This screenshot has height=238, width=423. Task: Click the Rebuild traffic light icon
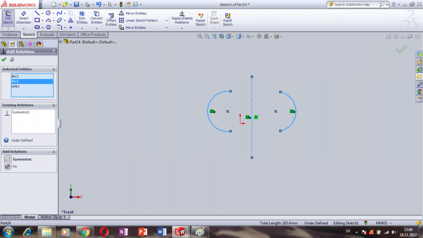[x=121, y=4]
